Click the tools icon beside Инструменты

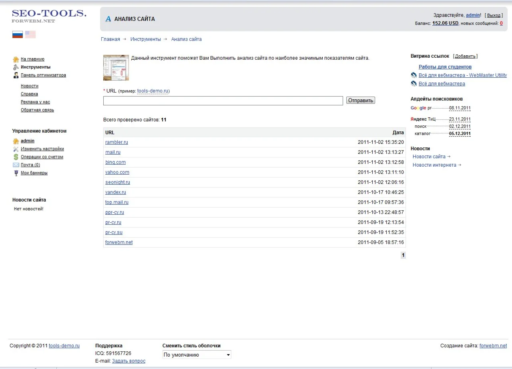[16, 67]
